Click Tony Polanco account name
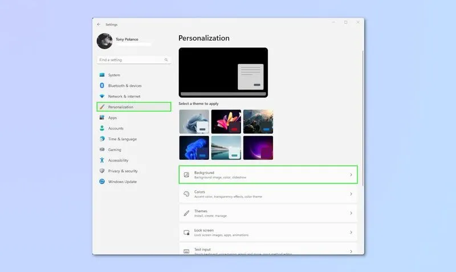The image size is (456, 272). point(127,39)
